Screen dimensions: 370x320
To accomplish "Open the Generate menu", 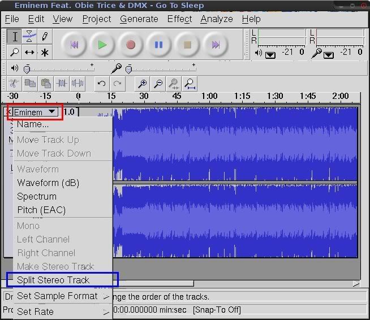I will click(139, 19).
